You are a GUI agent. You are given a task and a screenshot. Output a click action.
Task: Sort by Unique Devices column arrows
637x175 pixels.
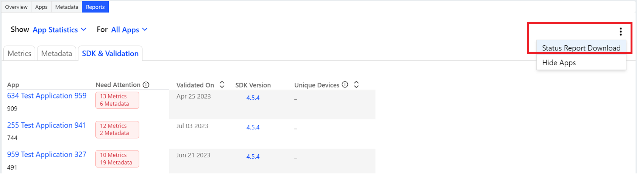(356, 84)
